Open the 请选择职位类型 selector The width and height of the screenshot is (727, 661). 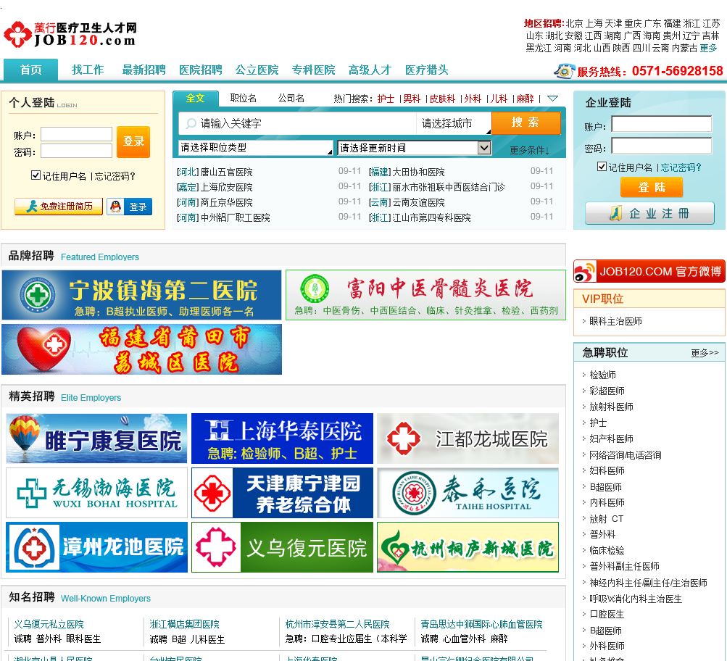pyautogui.click(x=255, y=148)
